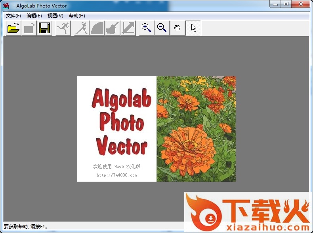
Task: Open the 帮助(H) menu
Action: coord(77,16)
